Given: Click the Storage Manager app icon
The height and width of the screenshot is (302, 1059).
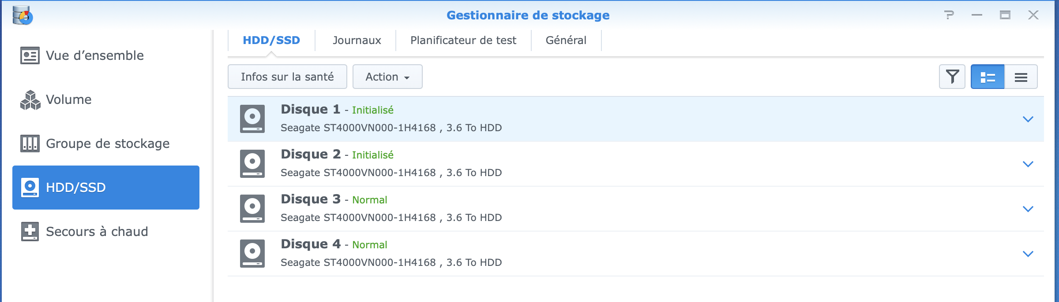Looking at the screenshot, I should click(23, 15).
